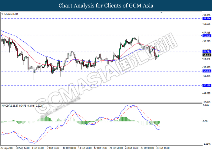Viewport: 212px width, 151px height.
Task: Click the 10 Oct 08:00 time axis label
Action: [70, 149]
